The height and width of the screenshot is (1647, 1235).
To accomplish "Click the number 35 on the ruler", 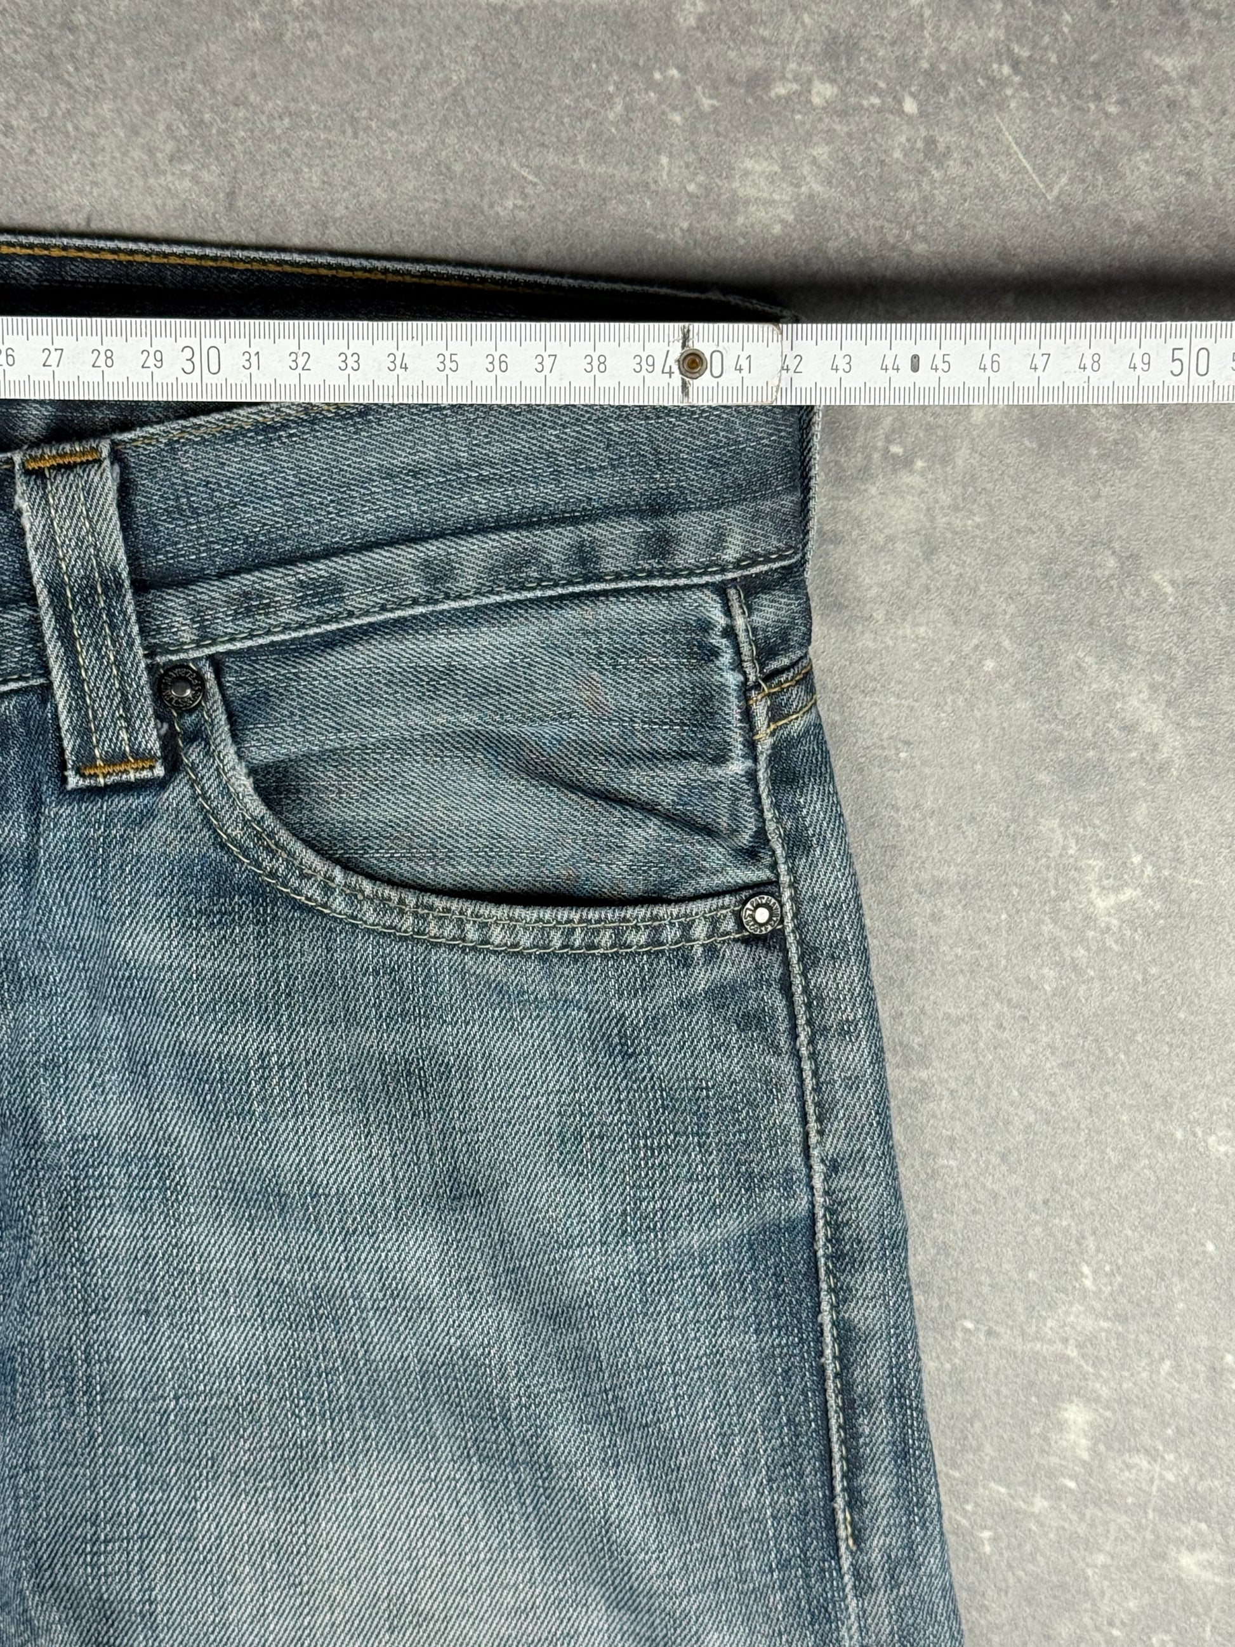I will [447, 363].
